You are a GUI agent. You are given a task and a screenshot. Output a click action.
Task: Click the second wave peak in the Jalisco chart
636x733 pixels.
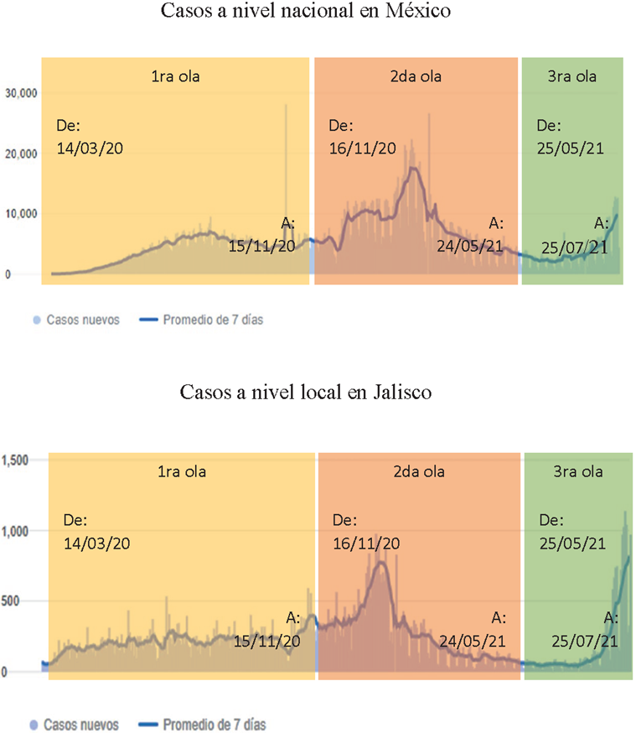pyautogui.click(x=380, y=562)
